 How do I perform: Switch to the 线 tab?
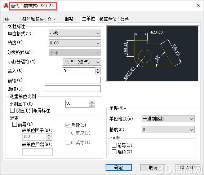[11, 19]
